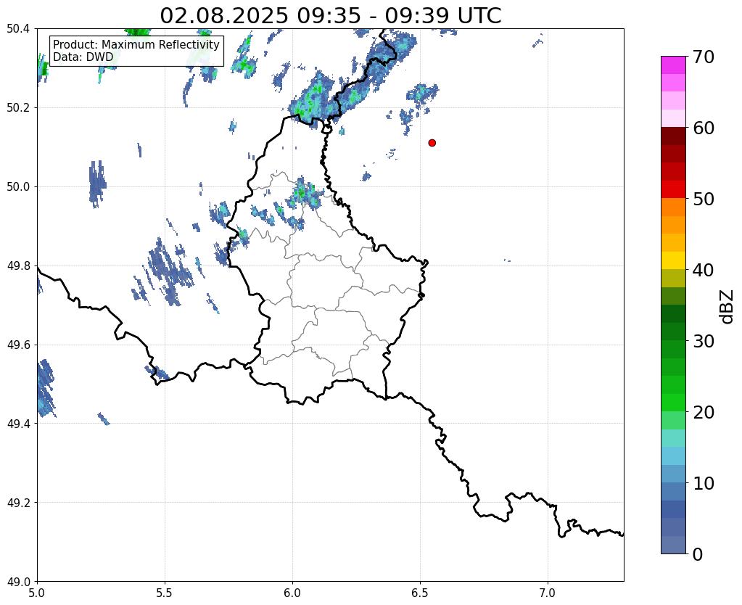The width and height of the screenshot is (742, 605).
Task: Click the dBZ colorbar axis label
Action: click(x=727, y=307)
